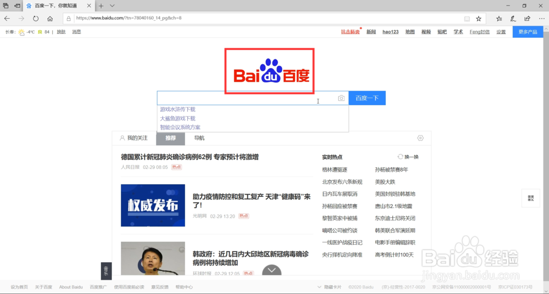The width and height of the screenshot is (549, 294).
Task: Open the 换肤 link
Action: pos(61,32)
